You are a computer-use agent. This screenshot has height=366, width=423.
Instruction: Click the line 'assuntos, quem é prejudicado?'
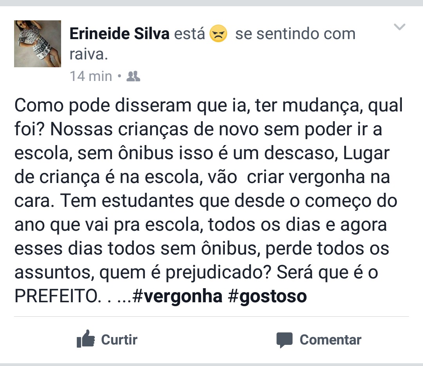[142, 273]
